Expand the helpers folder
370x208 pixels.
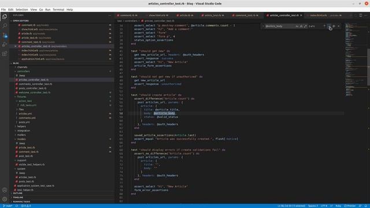(x=62, y=127)
